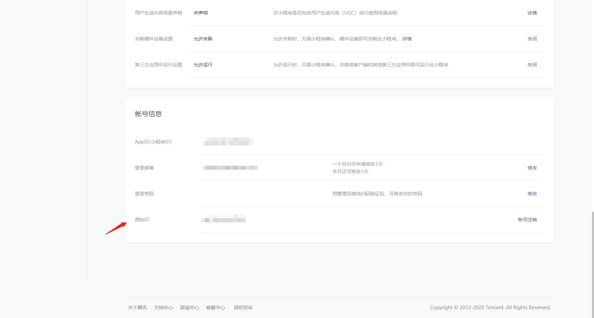Image resolution: width=594 pixels, height=318 pixels.
Task: Click the 帐号信息 section heading
Action: click(x=148, y=113)
